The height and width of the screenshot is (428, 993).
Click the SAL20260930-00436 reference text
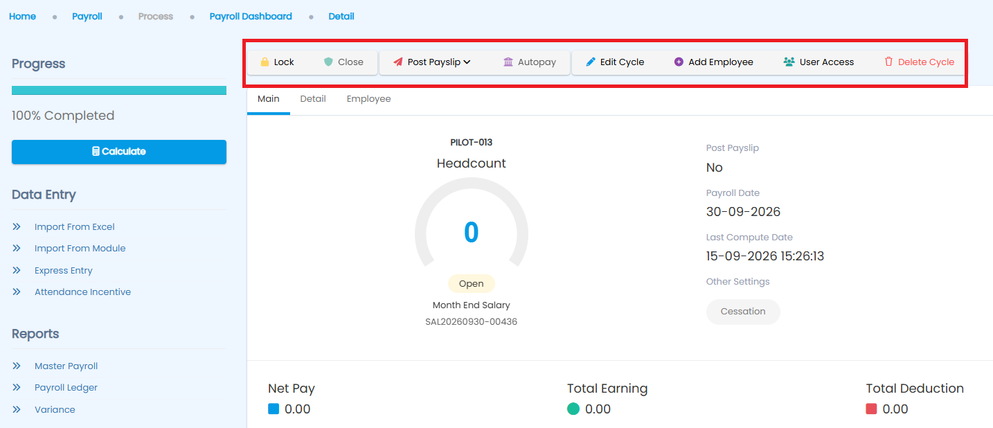click(472, 321)
